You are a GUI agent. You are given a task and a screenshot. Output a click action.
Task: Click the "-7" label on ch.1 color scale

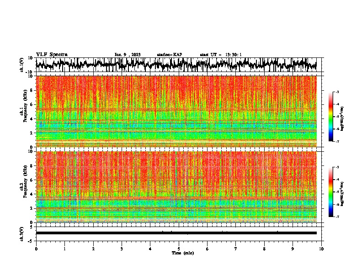(337, 141)
